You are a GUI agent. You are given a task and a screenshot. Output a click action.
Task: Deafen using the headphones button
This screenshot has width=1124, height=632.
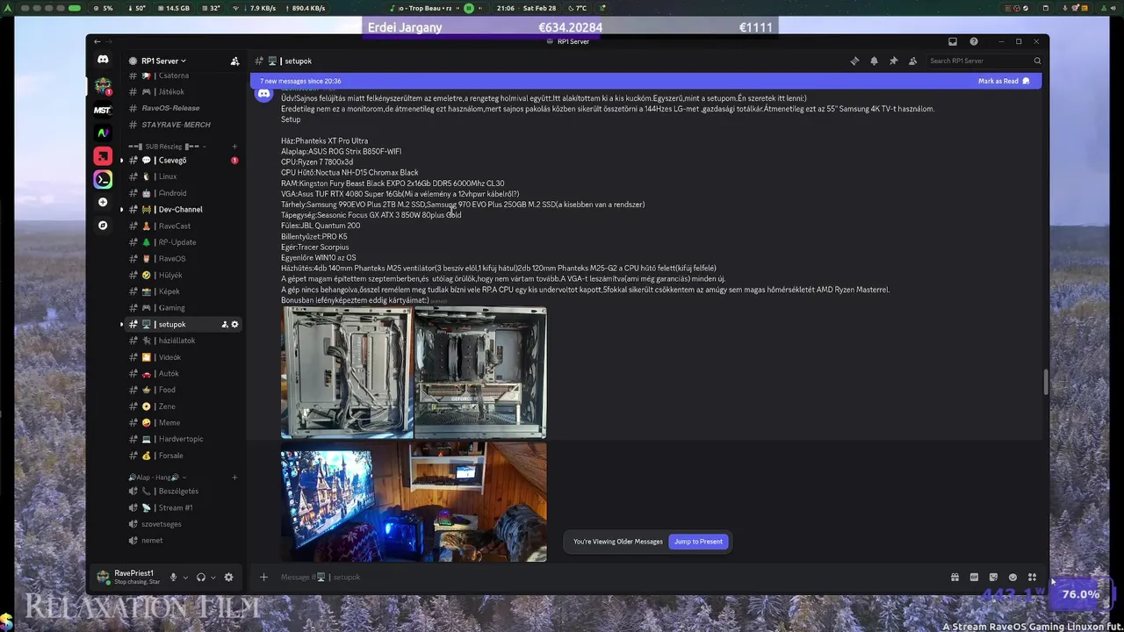tap(201, 577)
